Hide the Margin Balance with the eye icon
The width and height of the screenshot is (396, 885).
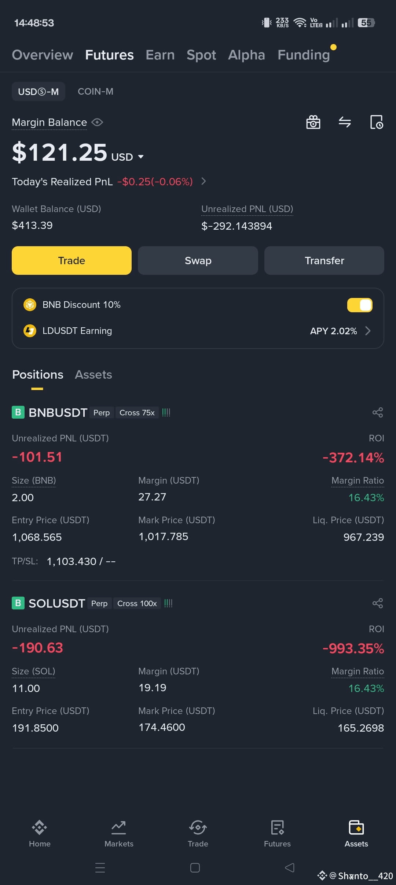(x=97, y=122)
